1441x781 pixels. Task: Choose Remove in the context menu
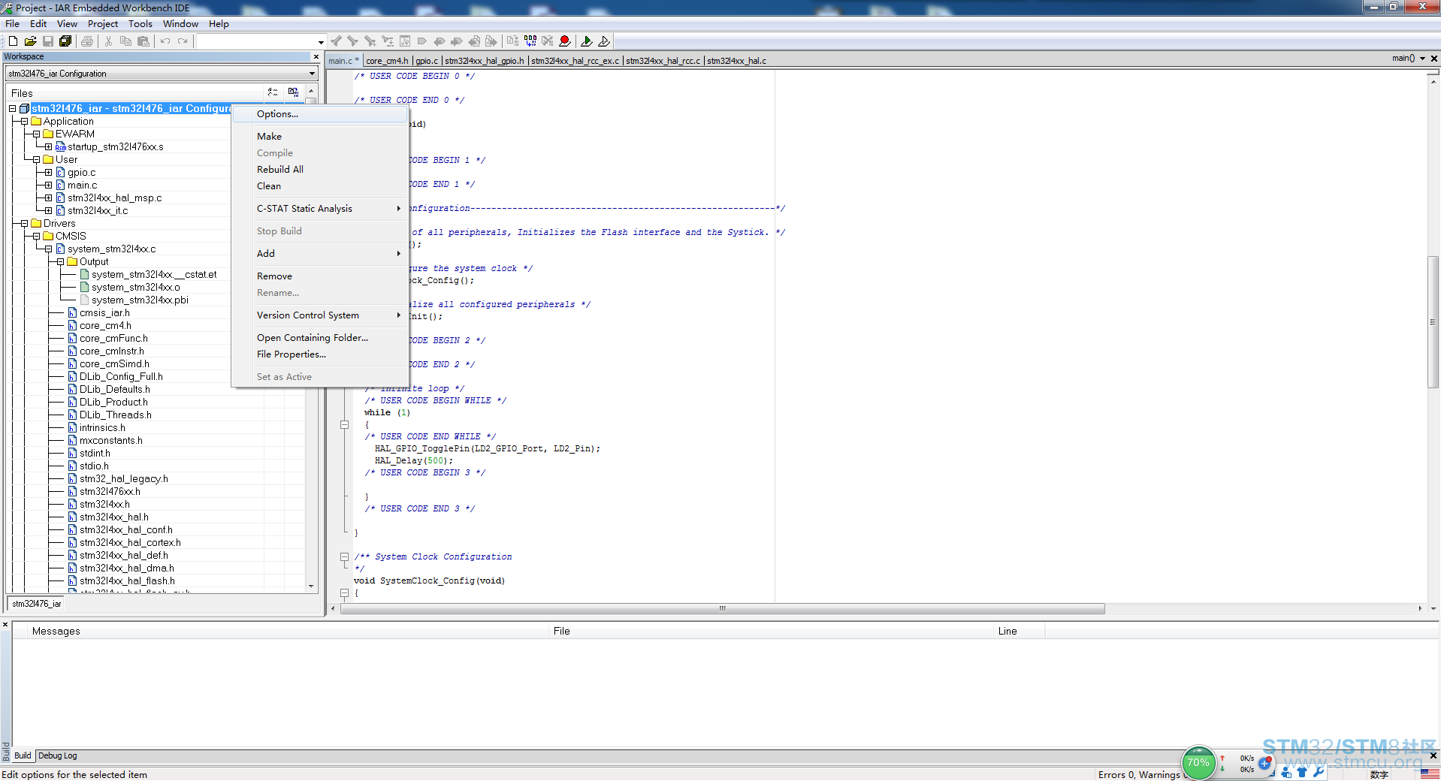point(320,276)
